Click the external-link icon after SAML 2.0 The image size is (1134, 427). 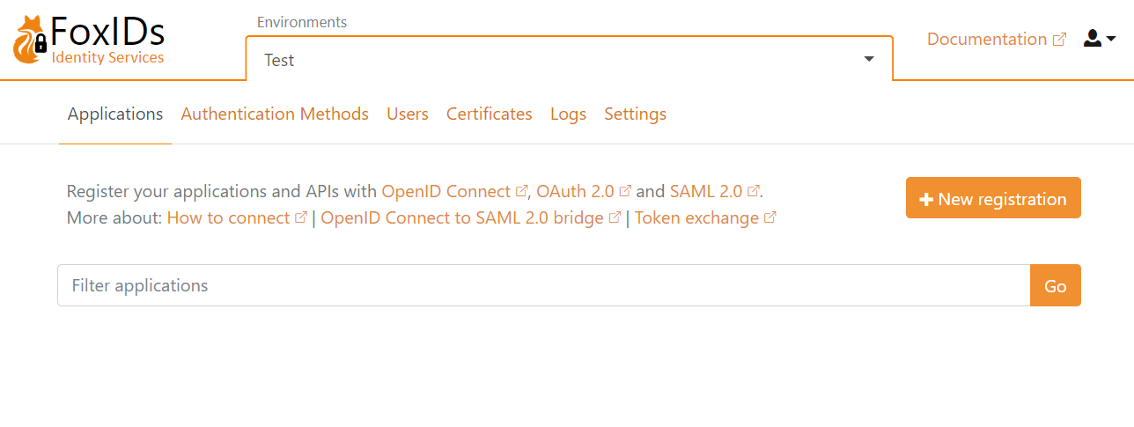pos(753,191)
